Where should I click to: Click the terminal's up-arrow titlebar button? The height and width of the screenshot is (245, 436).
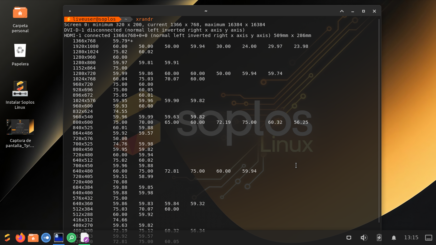[x=342, y=11]
